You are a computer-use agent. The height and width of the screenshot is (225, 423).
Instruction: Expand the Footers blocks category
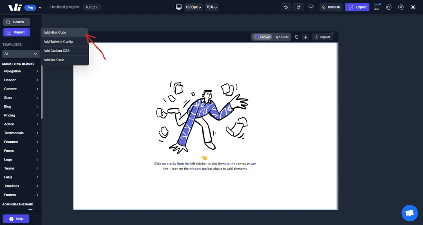coord(21,195)
